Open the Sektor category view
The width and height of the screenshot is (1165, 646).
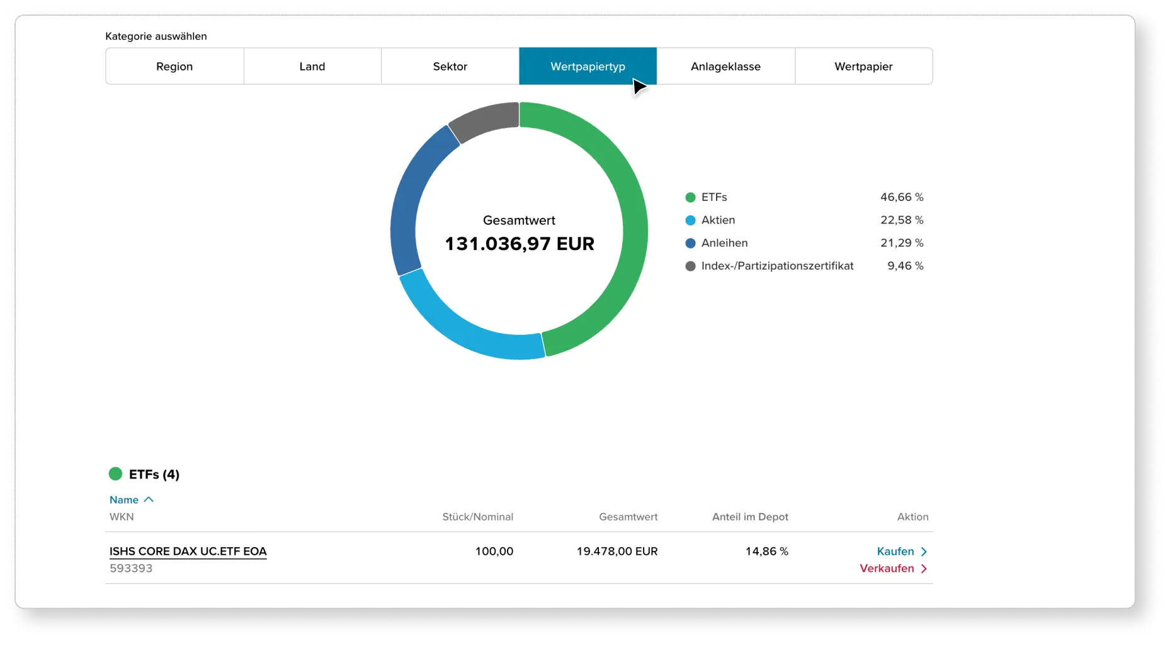tap(450, 66)
